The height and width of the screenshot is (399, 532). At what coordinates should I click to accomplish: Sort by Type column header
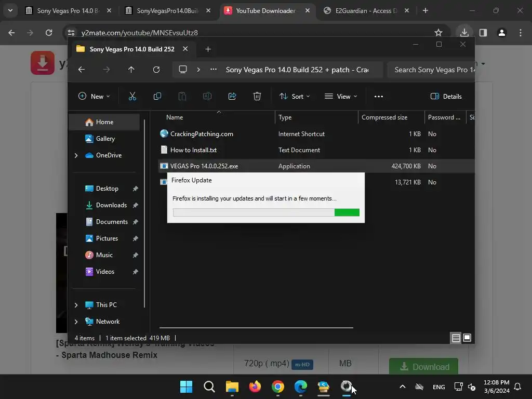(316, 117)
